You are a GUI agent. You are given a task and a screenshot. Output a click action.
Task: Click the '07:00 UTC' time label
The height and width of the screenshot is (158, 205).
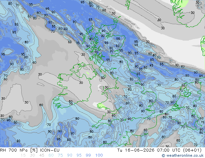168,150
